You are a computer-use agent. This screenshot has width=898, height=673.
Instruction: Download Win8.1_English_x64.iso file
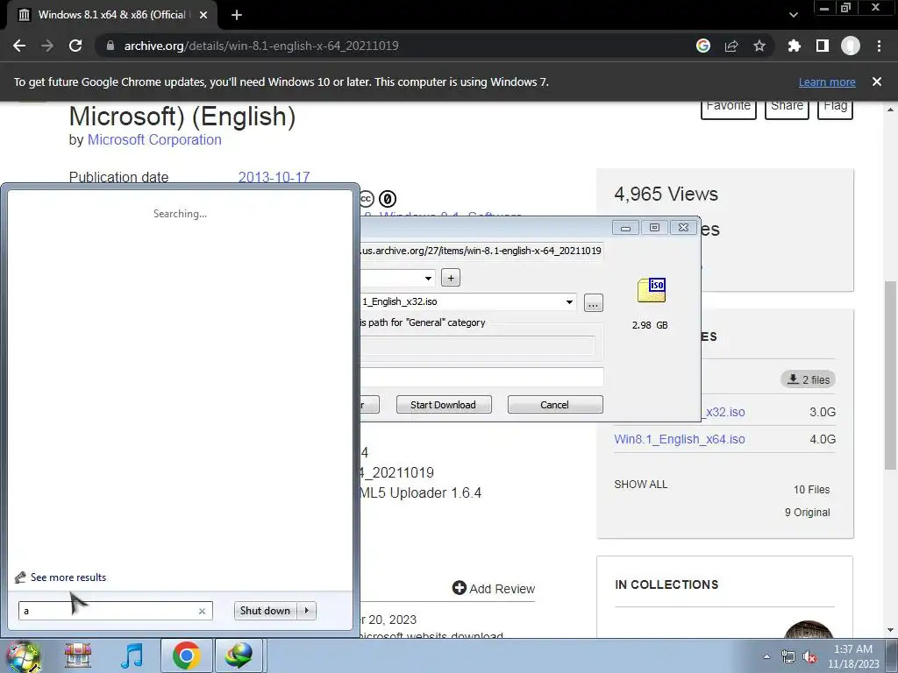680,440
